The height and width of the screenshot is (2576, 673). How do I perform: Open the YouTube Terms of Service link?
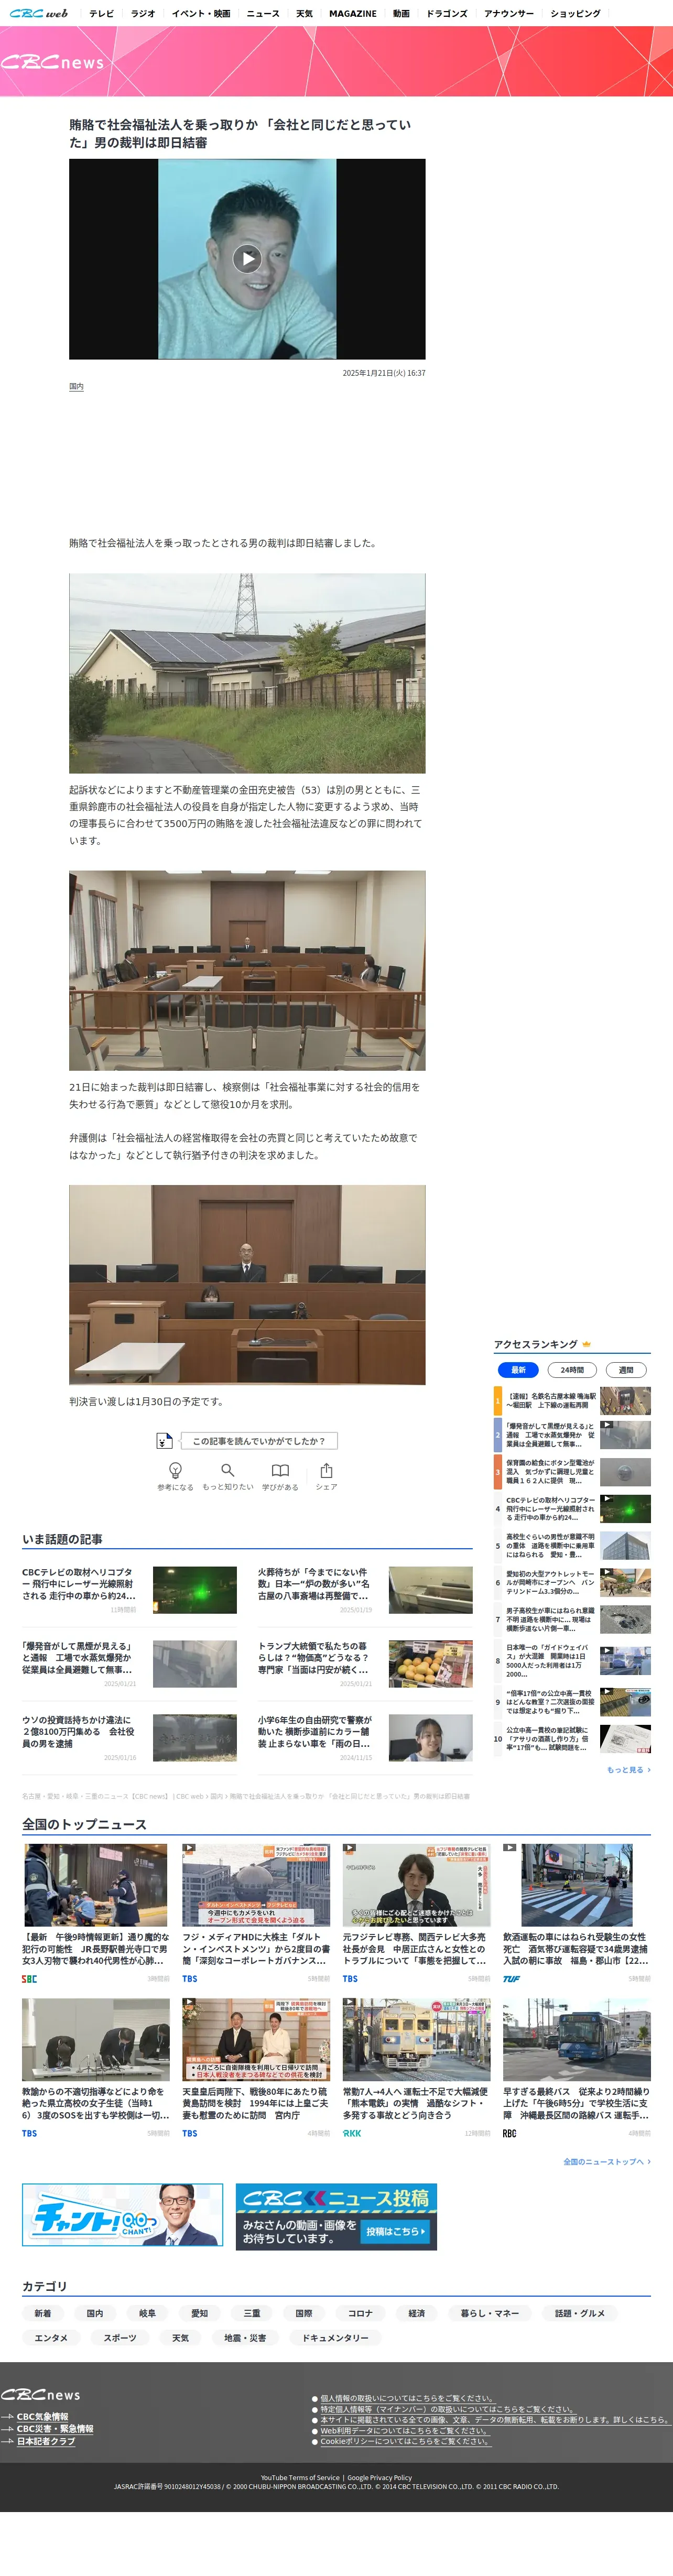click(300, 2478)
